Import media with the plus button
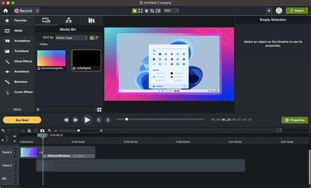 pos(38,109)
